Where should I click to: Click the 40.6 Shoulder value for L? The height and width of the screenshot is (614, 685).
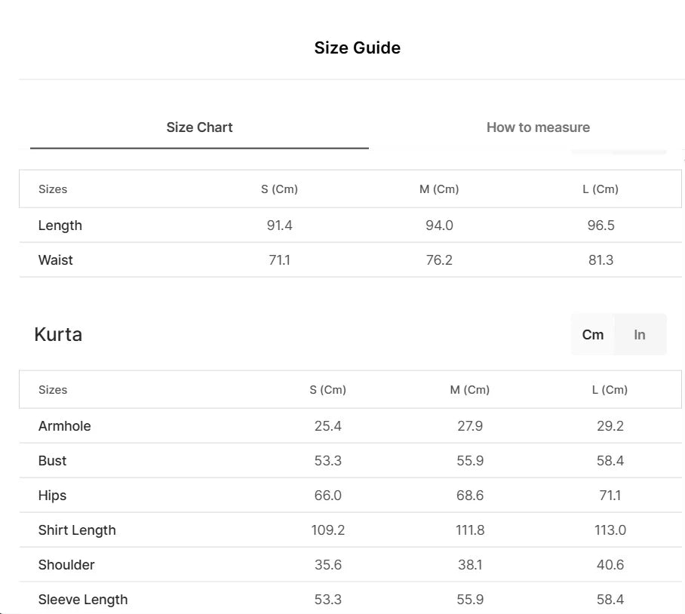(610, 565)
